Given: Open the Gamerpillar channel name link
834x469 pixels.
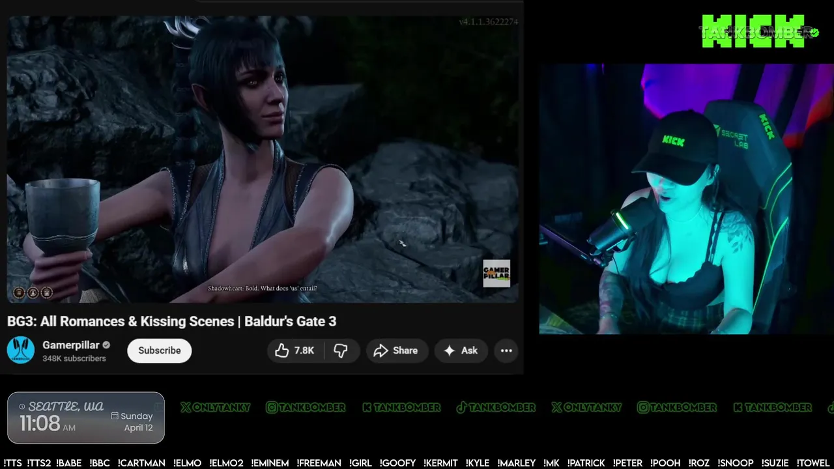Looking at the screenshot, I should (70, 345).
